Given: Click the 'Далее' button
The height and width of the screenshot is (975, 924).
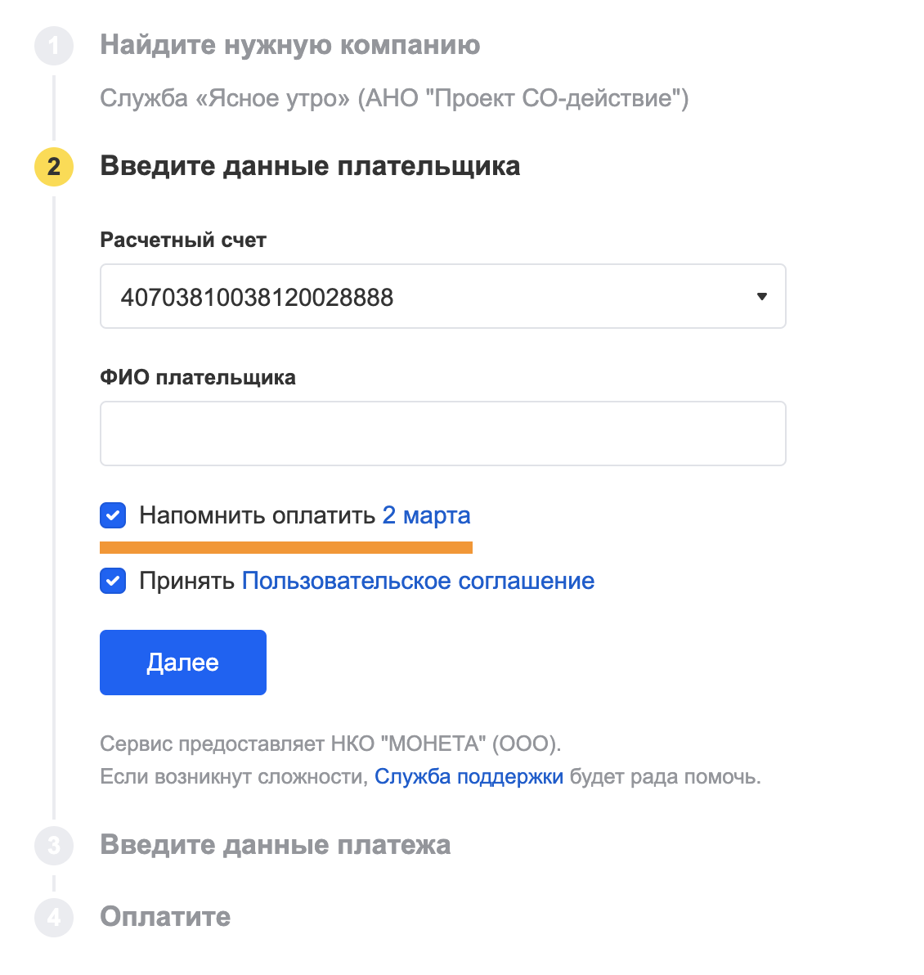Looking at the screenshot, I should (183, 663).
